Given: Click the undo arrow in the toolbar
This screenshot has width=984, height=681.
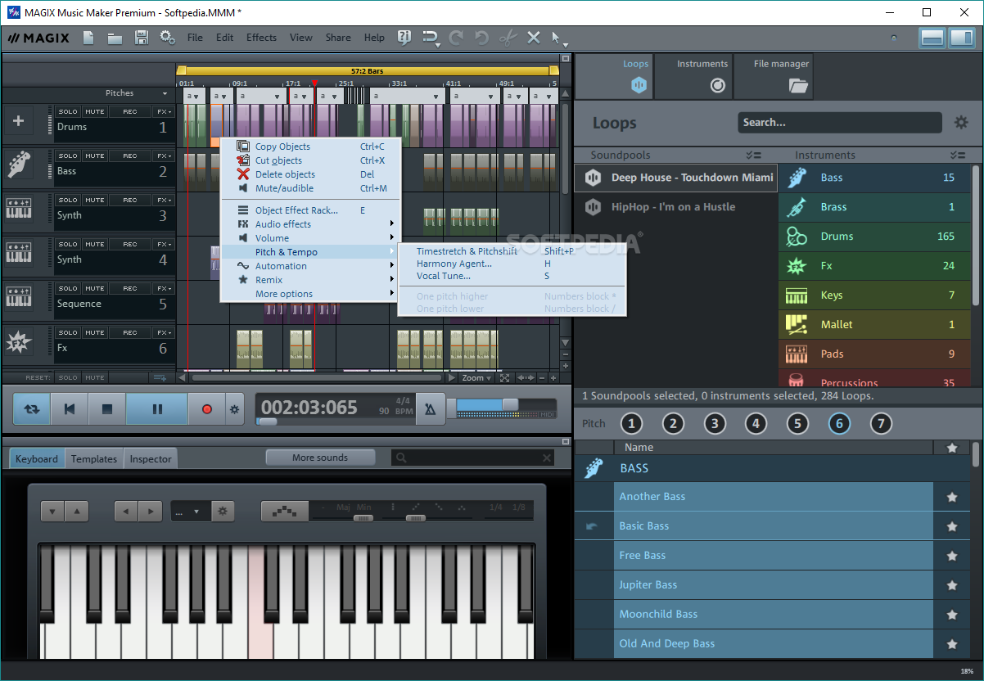Looking at the screenshot, I should (481, 38).
